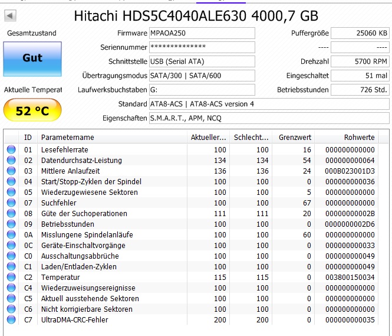The height and width of the screenshot is (336, 392).
Task: Sort by the Schlecht... column header
Action: [x=251, y=137]
